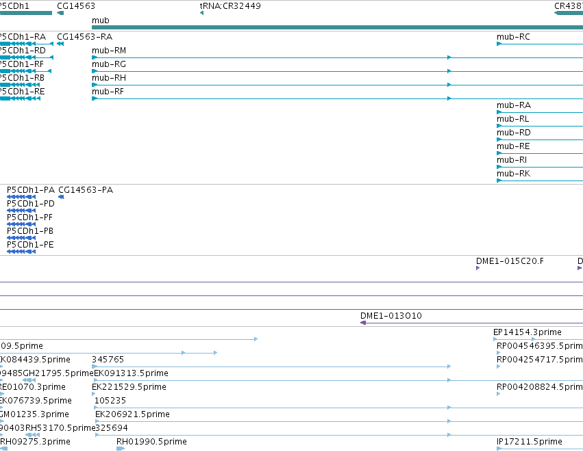The width and height of the screenshot is (583, 452).
Task: Select the RP004254717.5prime EST label
Action: [540, 360]
